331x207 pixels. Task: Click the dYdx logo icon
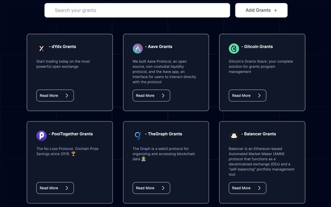41,49
